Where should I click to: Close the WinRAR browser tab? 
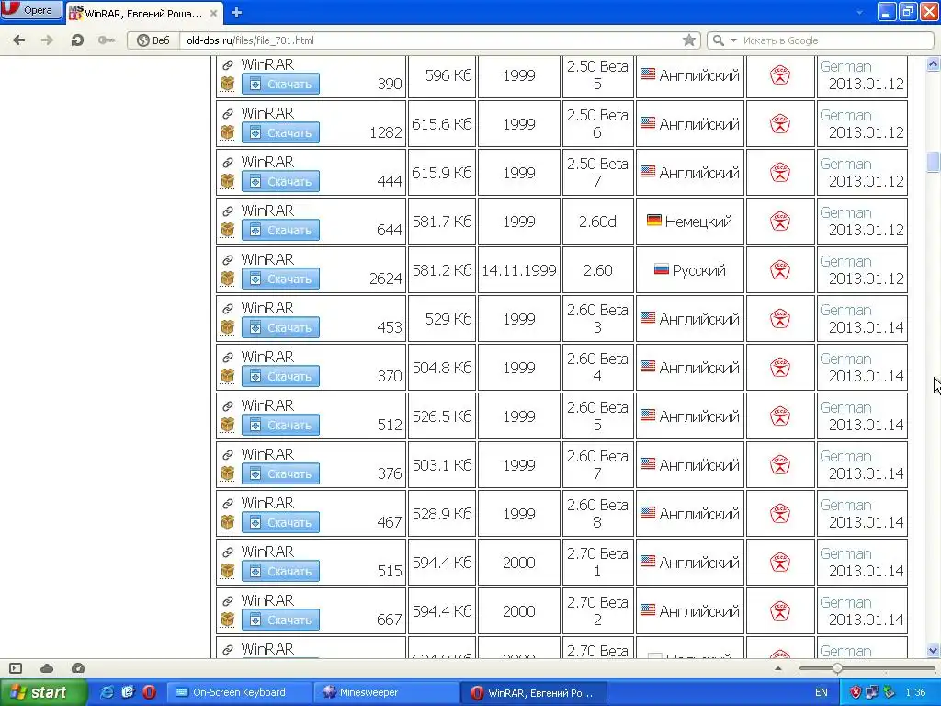(213, 13)
